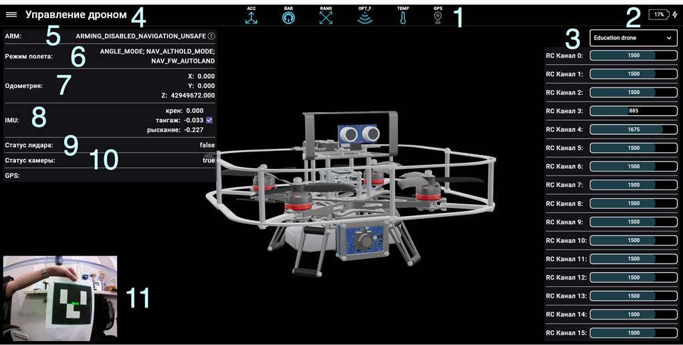
Task: Click the Управление дроном title
Action: point(76,15)
